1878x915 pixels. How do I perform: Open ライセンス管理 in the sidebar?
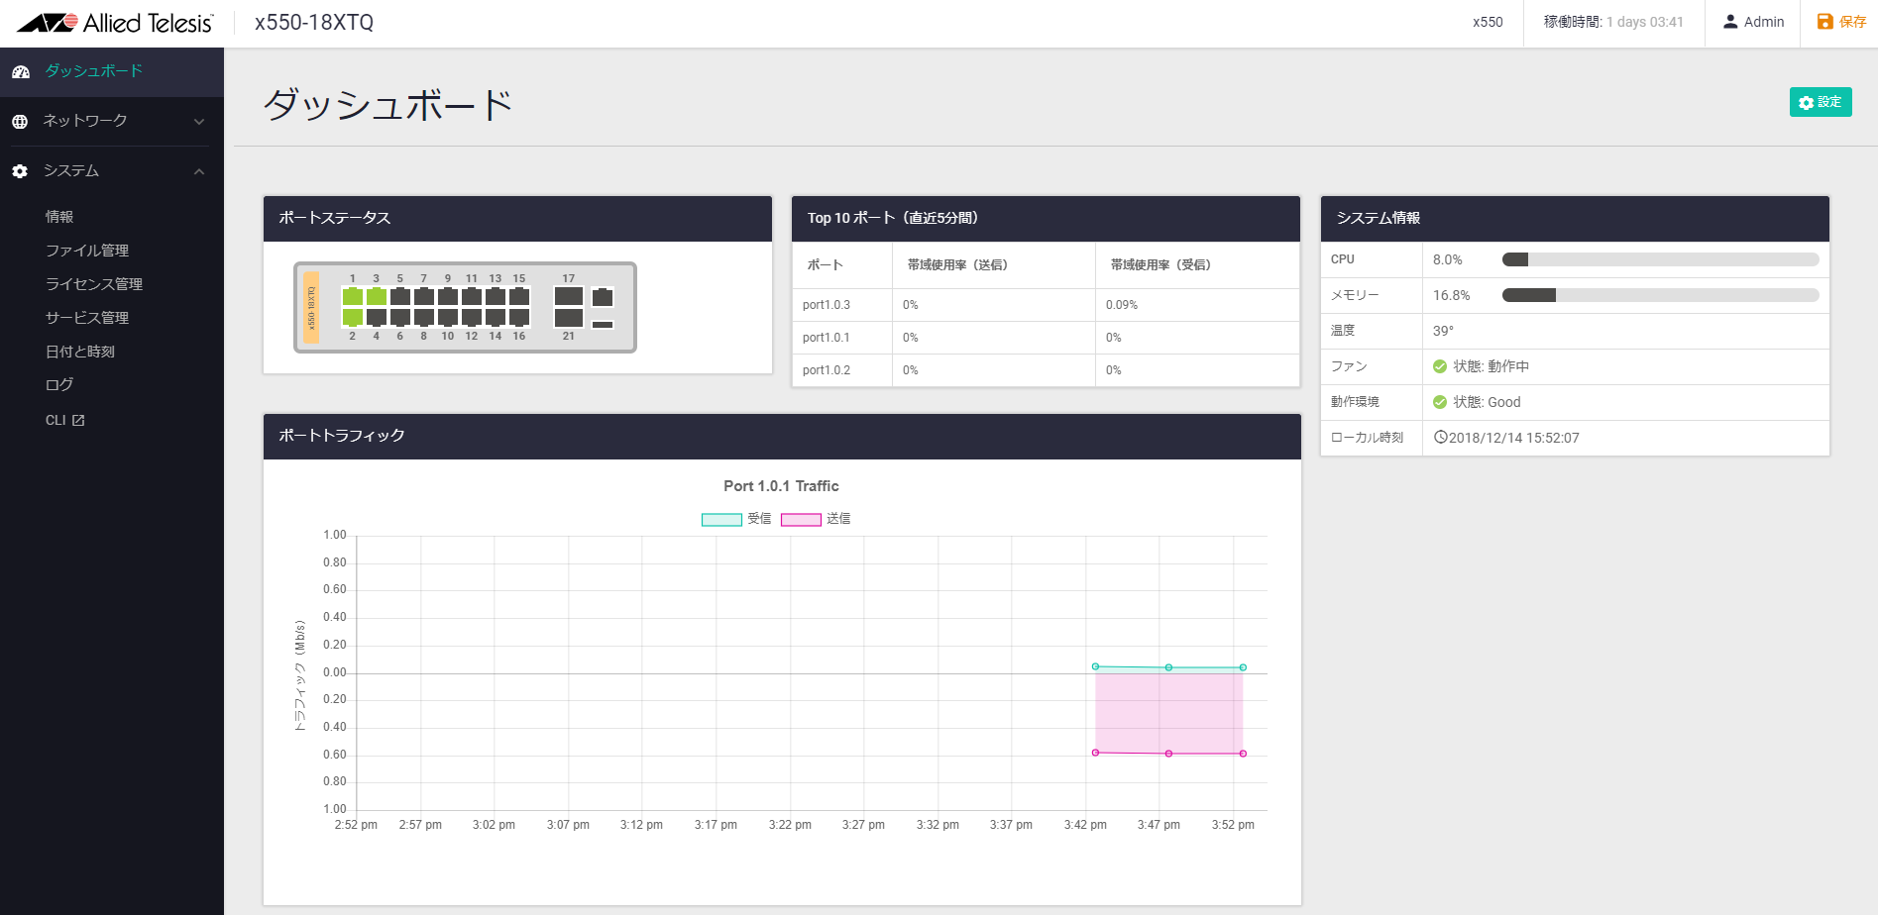click(x=94, y=284)
